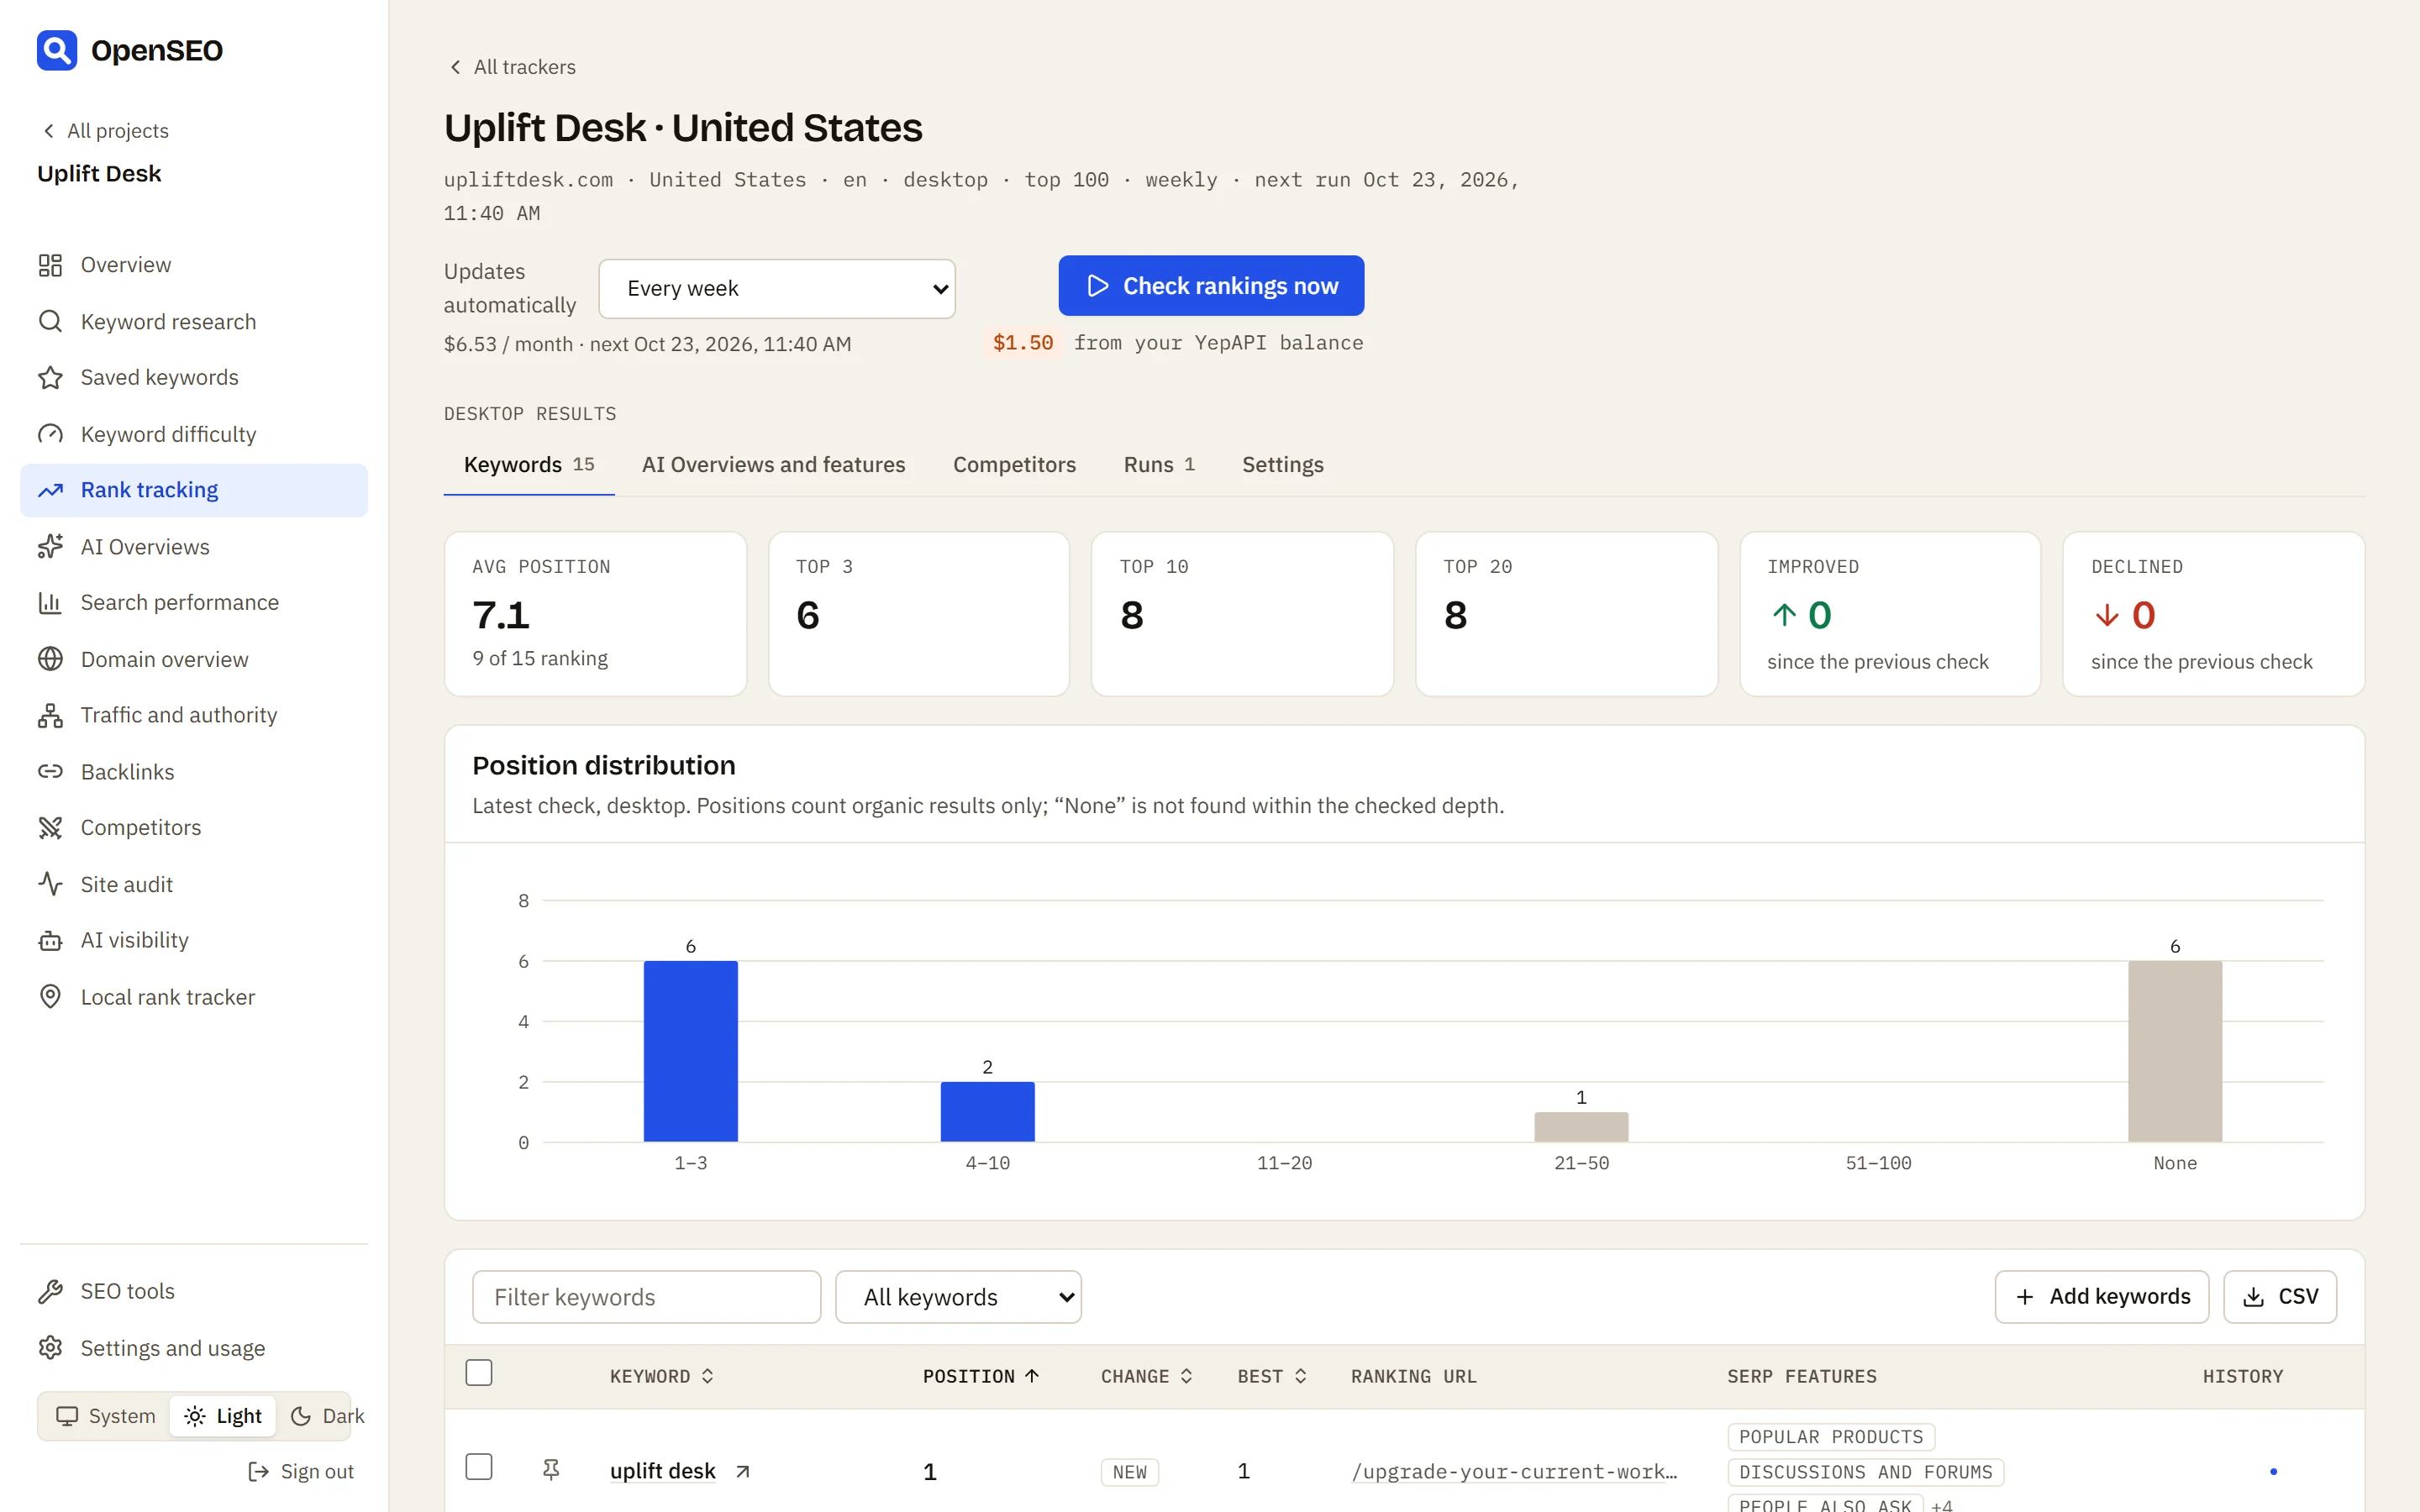The height and width of the screenshot is (1512, 2420).
Task: Open Local rank tracker pin icon
Action: click(50, 996)
